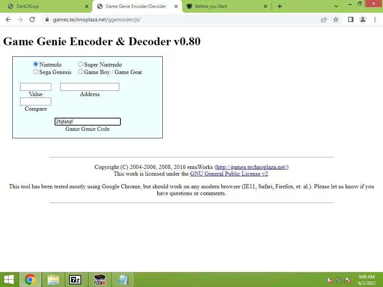Focus the Address input field
Viewport: 383px width, 287px height.
pyautogui.click(x=90, y=87)
